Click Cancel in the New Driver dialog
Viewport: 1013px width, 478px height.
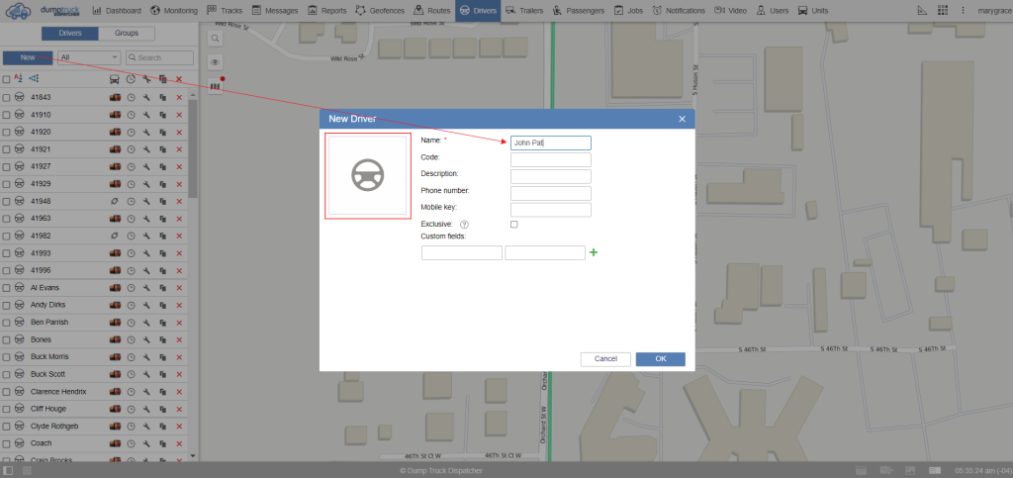(605, 358)
